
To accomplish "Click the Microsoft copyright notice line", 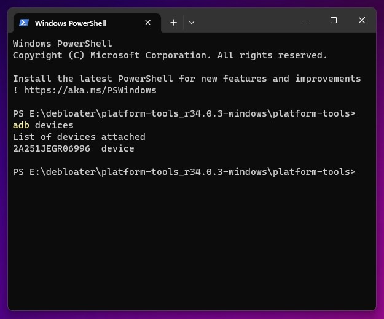I will [x=170, y=55].
